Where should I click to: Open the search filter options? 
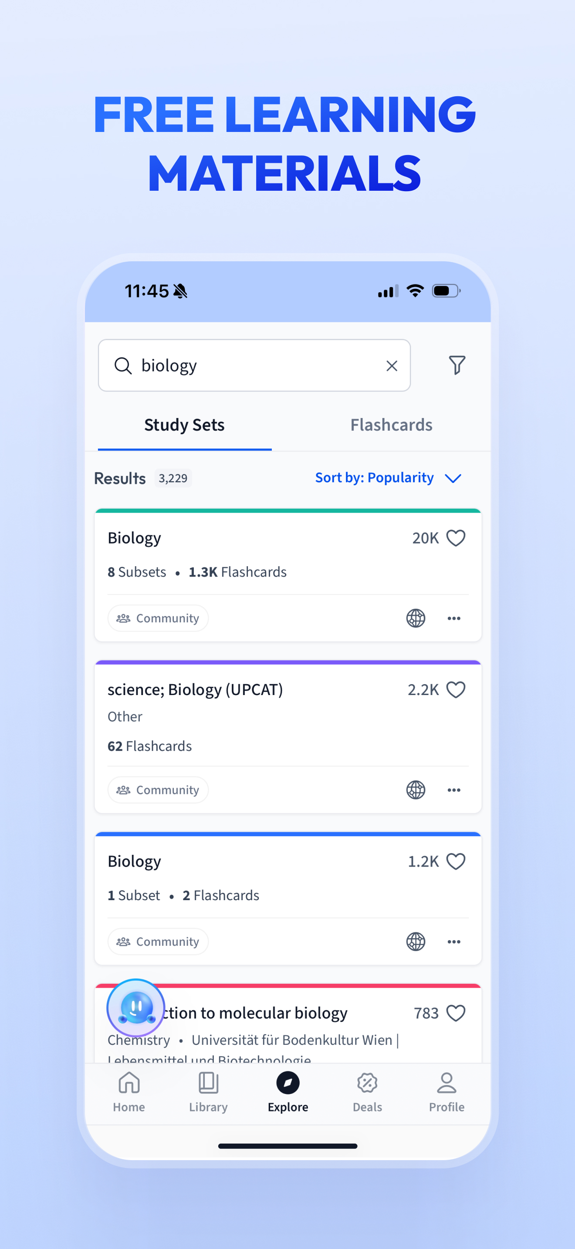[x=456, y=365]
